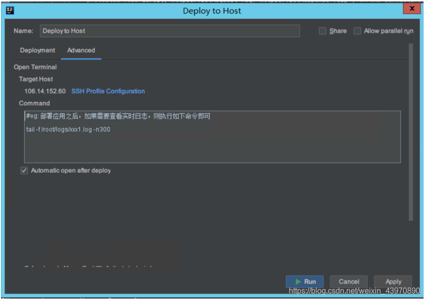Click the Apply button

(393, 282)
